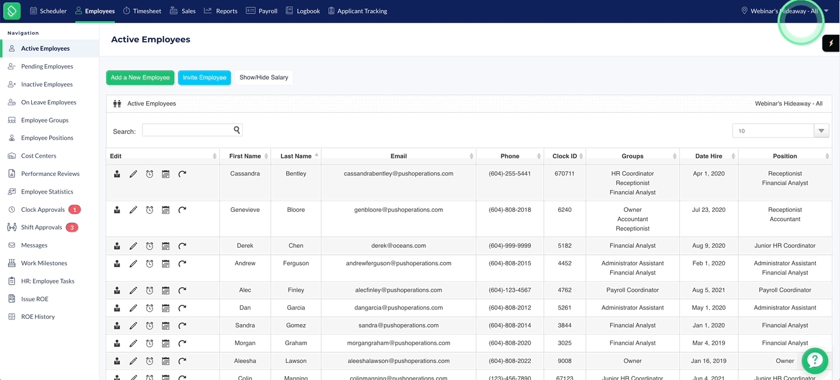Sort the table by Email column

pos(399,156)
